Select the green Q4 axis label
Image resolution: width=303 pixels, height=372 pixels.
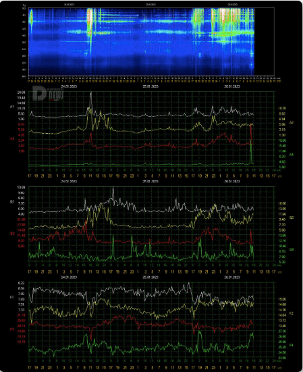pyautogui.click(x=292, y=250)
